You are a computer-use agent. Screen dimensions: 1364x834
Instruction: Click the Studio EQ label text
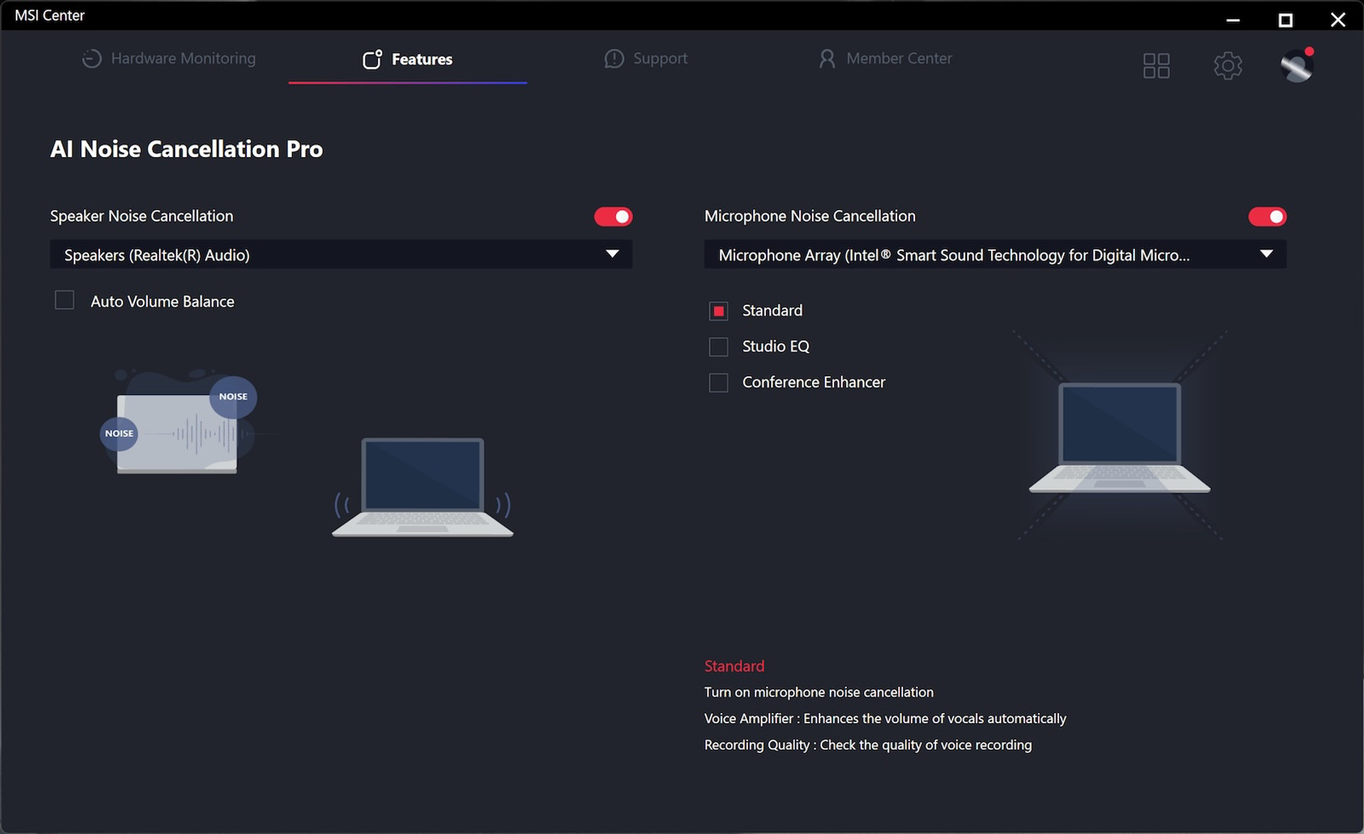776,346
